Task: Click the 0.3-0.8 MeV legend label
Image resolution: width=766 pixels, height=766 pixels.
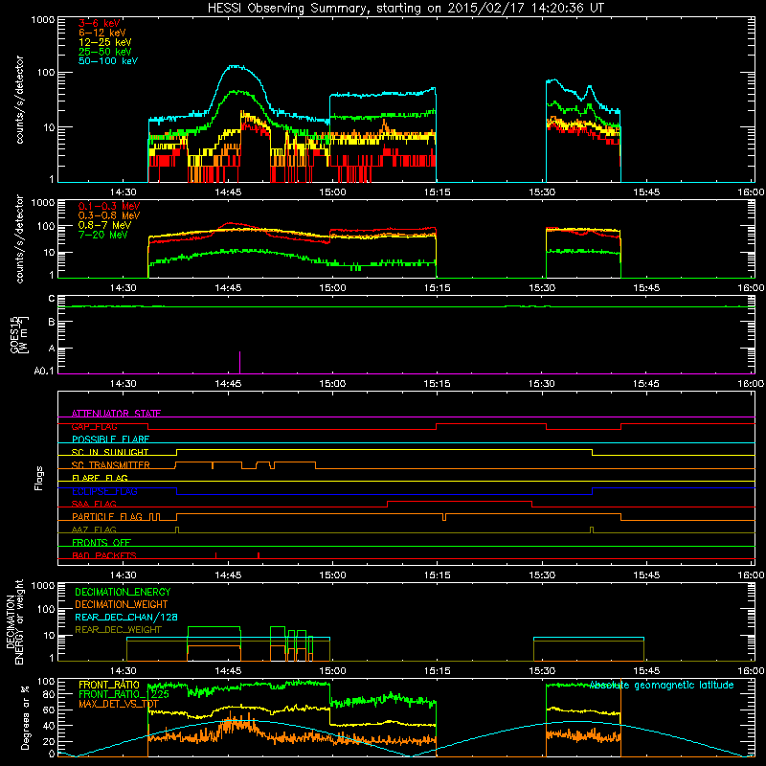Action: pyautogui.click(x=109, y=215)
